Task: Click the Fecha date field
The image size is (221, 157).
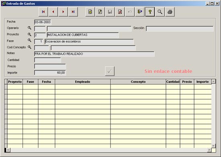Action: pos(43,22)
